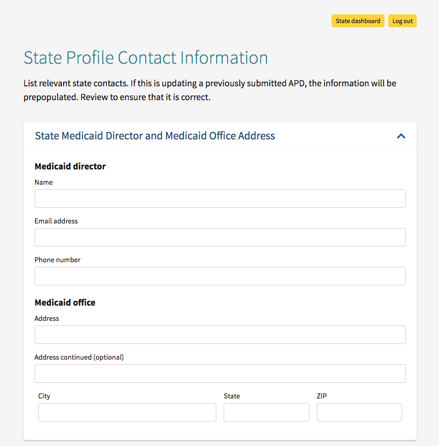Click inside the ZIP input
The width and height of the screenshot is (439, 446).
point(359,412)
